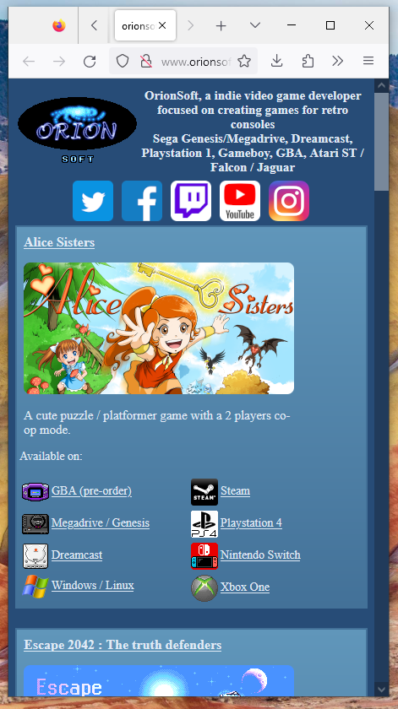Go back to previous page

point(29,61)
